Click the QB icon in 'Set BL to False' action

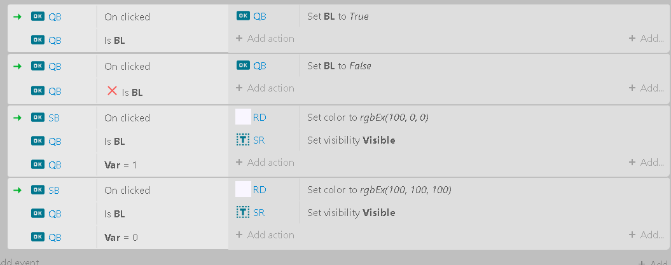tap(243, 66)
